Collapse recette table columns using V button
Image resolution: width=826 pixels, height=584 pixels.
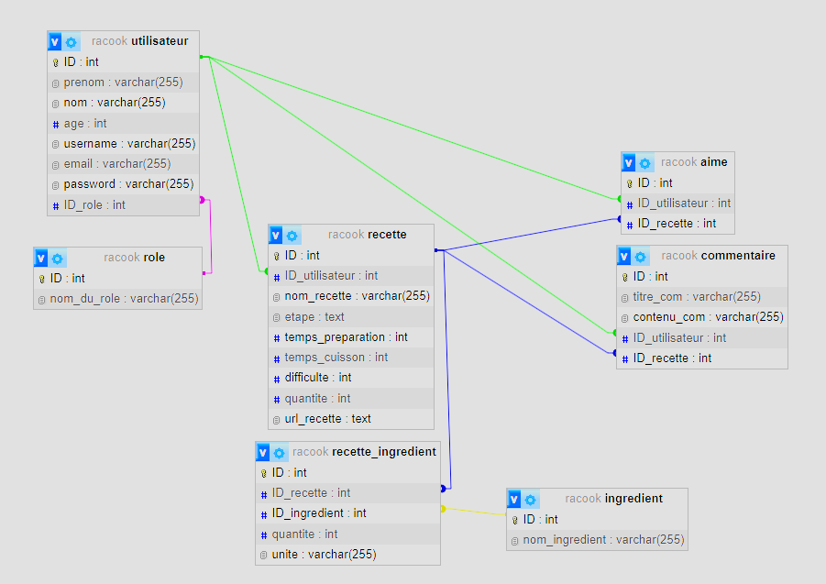point(276,236)
